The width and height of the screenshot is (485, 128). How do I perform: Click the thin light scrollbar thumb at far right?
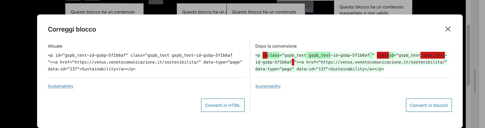(x=475, y=81)
